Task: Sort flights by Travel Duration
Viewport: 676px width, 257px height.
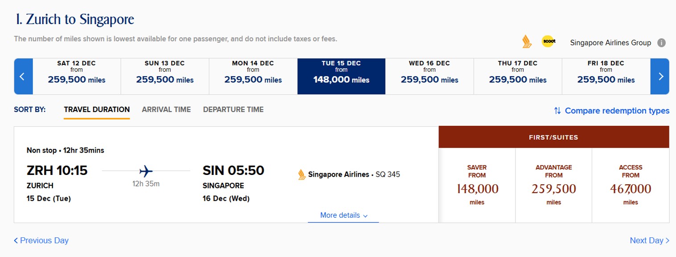Action: 97,109
